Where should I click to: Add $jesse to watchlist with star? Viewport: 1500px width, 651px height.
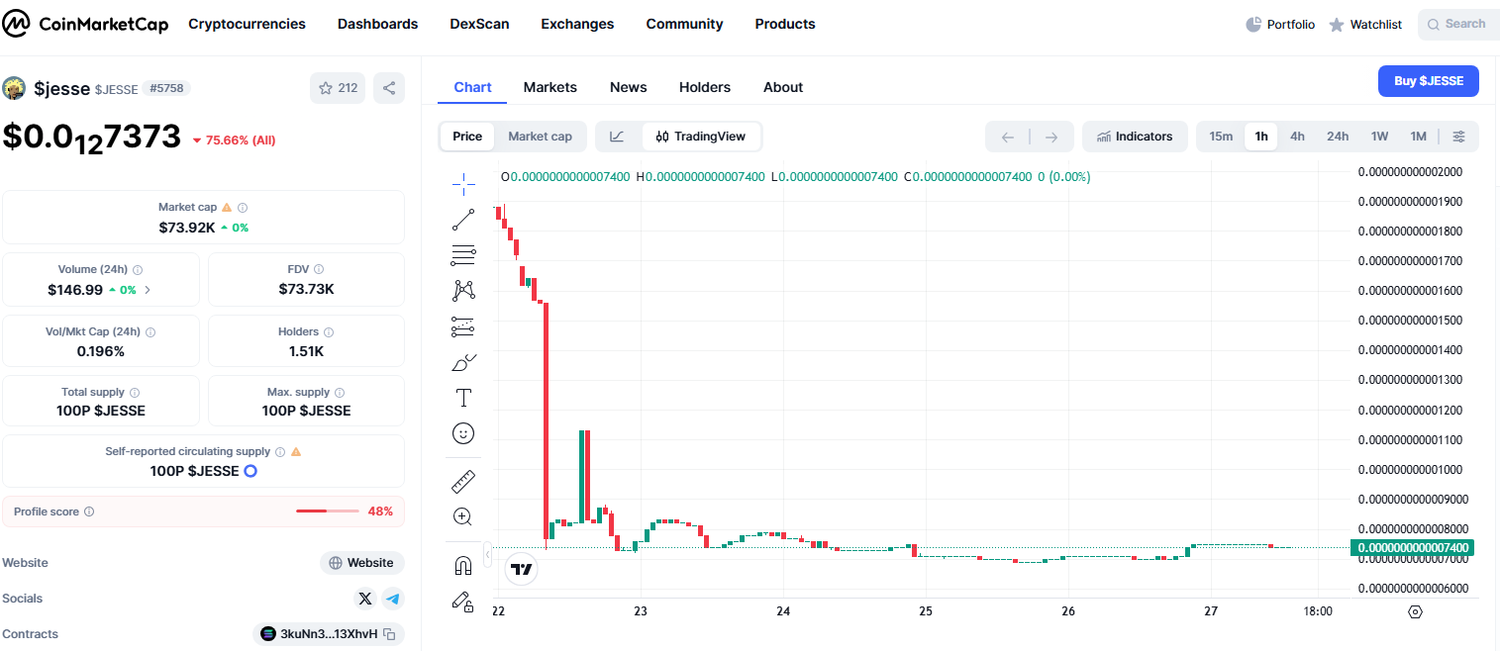coord(338,88)
